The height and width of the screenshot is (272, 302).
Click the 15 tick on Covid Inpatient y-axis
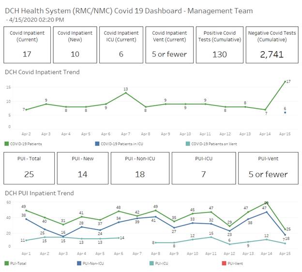tap(9, 87)
